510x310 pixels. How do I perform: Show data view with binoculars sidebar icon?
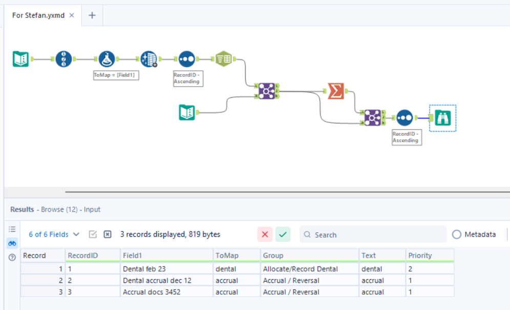[12, 243]
